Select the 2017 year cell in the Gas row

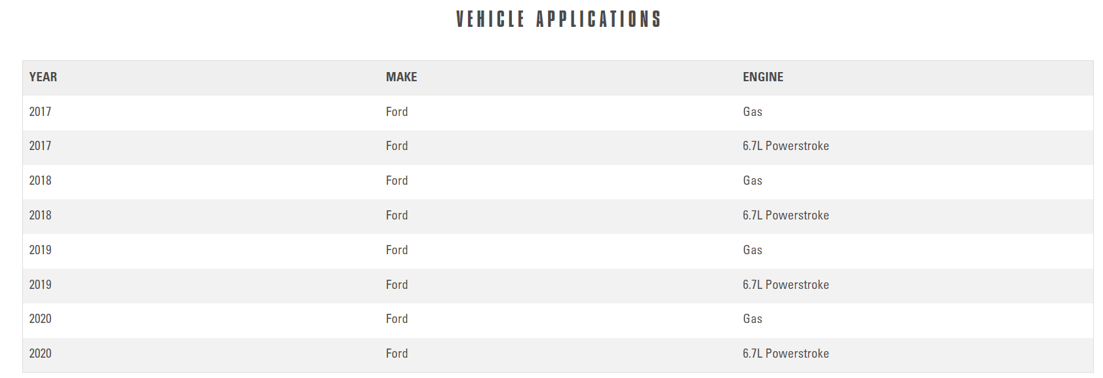coord(40,112)
